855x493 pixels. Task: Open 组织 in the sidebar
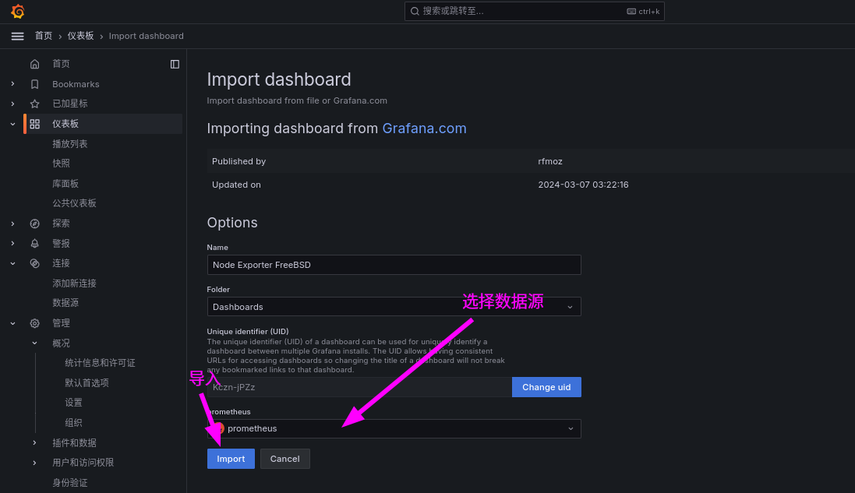coord(73,423)
